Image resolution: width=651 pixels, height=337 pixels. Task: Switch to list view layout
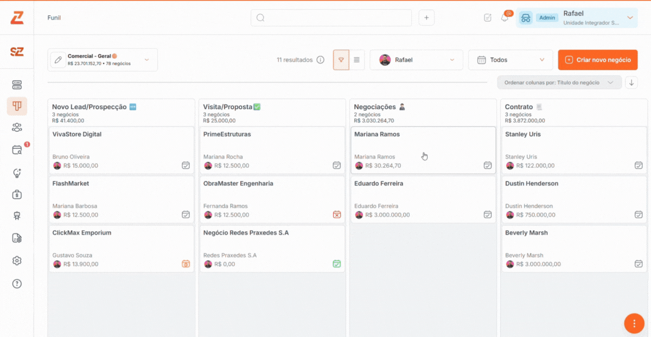(x=356, y=60)
